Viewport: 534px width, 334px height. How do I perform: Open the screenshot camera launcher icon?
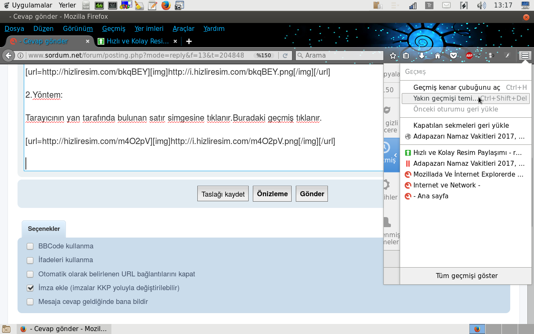pyautogui.click(x=179, y=5)
